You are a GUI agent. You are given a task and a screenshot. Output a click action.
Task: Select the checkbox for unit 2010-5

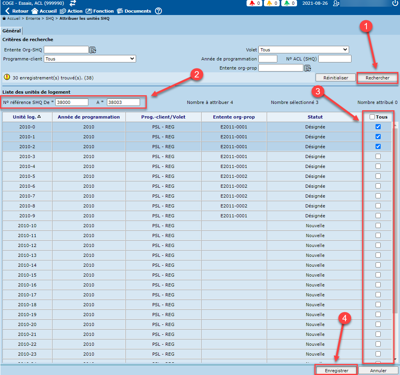click(x=378, y=176)
